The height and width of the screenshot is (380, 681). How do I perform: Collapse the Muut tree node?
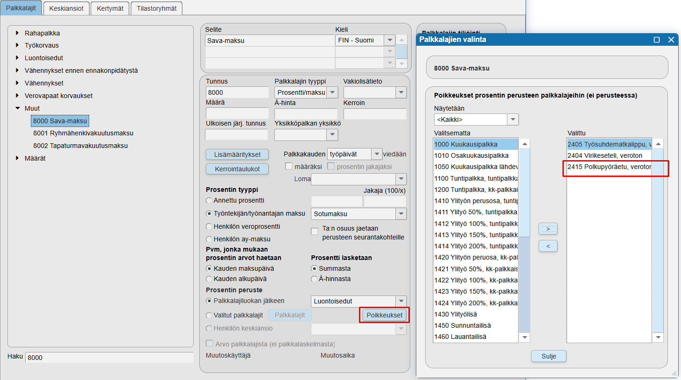click(17, 108)
